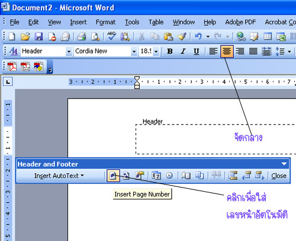Print the document
Viewport: 296px width, 241px height.
(82, 37)
